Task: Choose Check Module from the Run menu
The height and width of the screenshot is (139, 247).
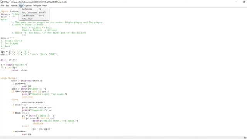Action: 34,15
